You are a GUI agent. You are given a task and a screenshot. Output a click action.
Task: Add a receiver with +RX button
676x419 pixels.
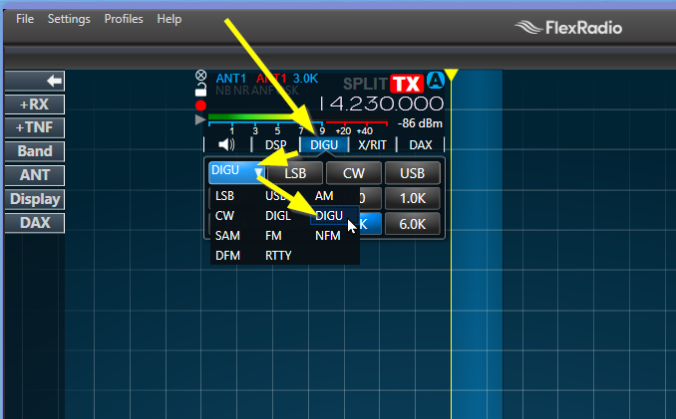(35, 105)
